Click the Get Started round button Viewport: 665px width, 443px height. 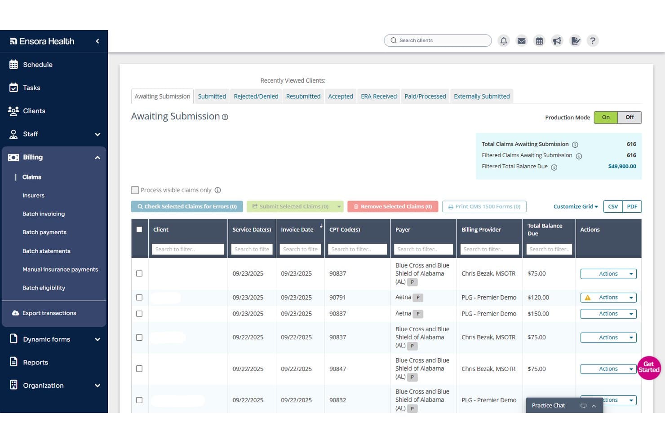[x=649, y=368]
